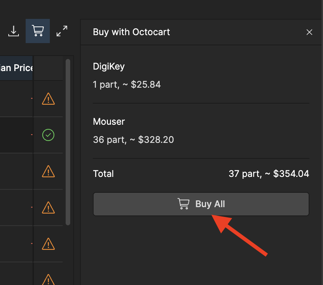The height and width of the screenshot is (285, 323).
Task: Click the warning icon in the fifth row
Action: [48, 244]
